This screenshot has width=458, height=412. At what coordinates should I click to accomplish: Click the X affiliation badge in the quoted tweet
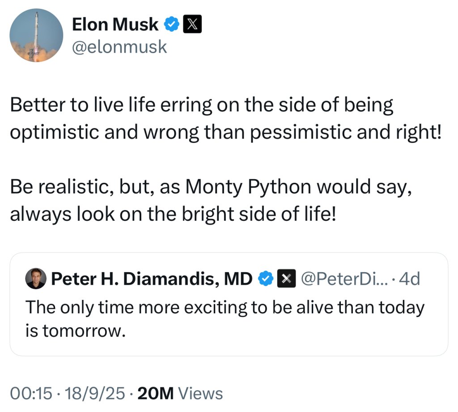(286, 279)
